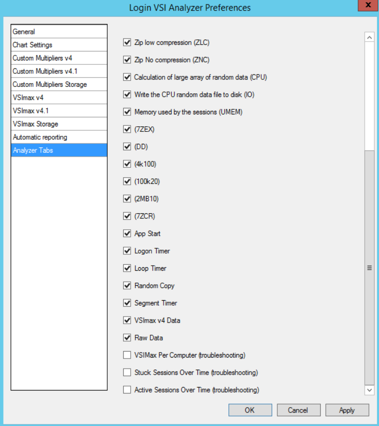The height and width of the screenshot is (426, 379).
Task: Toggle the Loop Timer checkbox
Action: 127,268
